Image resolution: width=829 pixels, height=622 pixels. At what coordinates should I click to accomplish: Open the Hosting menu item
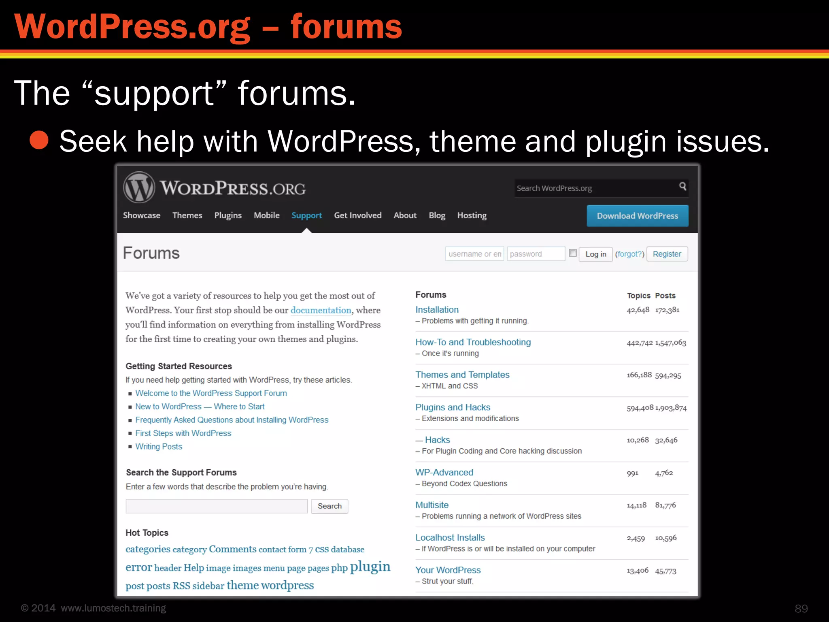point(472,215)
